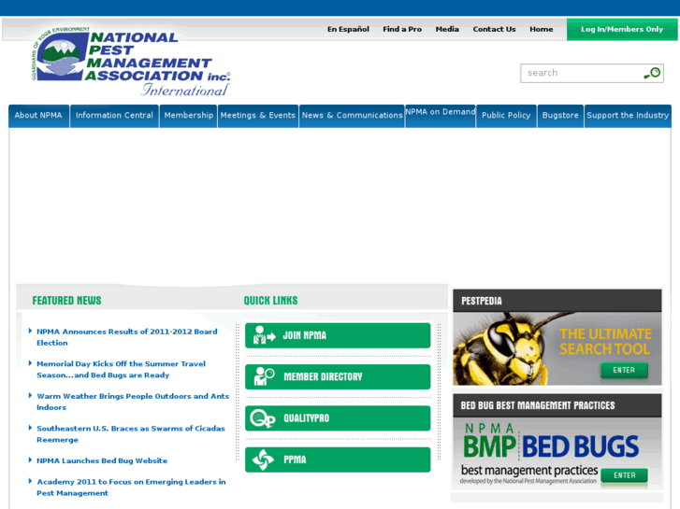Click the Member Directory person-search icon
The image size is (680, 509).
pyautogui.click(x=264, y=376)
